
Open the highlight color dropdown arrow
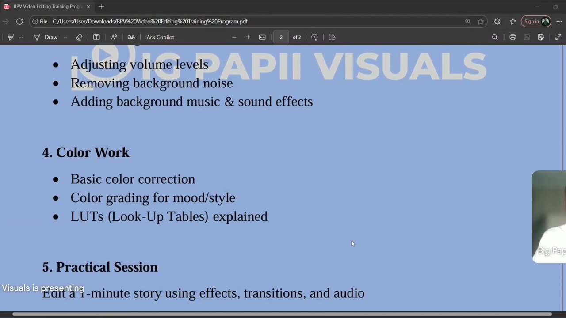point(21,38)
